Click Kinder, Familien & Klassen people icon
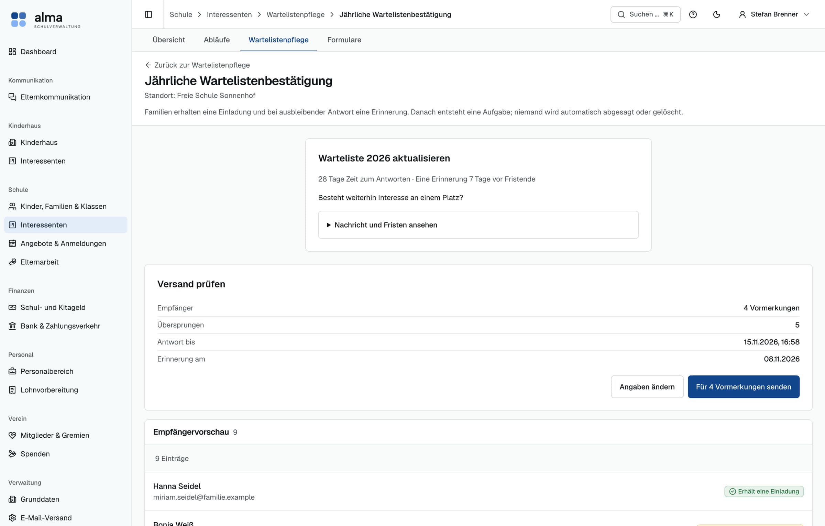Viewport: 825px width, 526px height. (x=12, y=206)
